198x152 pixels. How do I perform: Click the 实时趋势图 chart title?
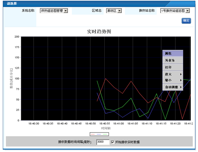click(99, 32)
